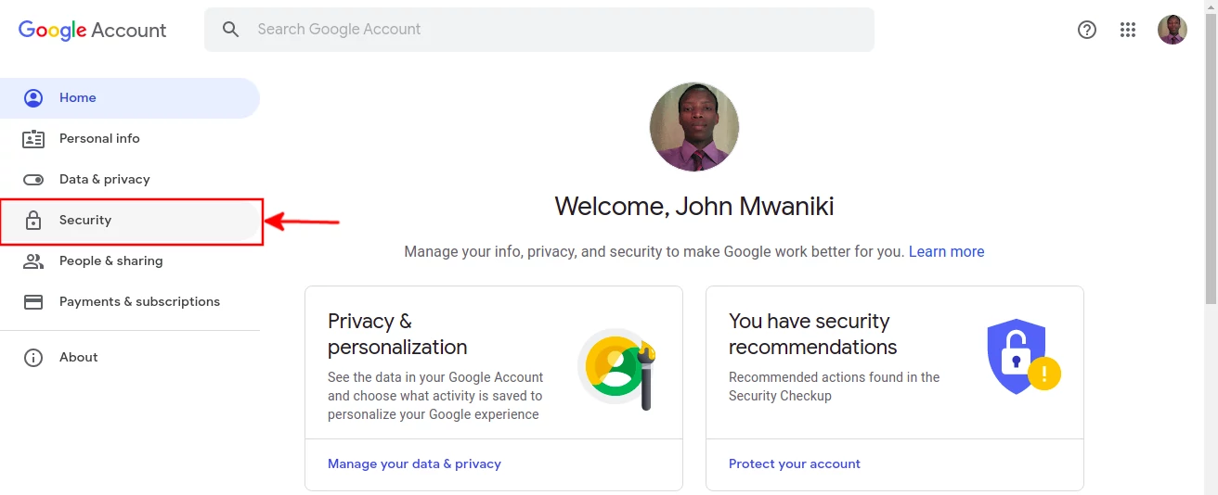1218x495 pixels.
Task: Click the People & sharing icon
Action: point(33,261)
